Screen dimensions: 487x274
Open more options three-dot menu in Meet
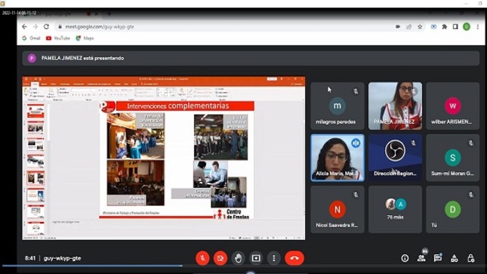[x=273, y=258]
